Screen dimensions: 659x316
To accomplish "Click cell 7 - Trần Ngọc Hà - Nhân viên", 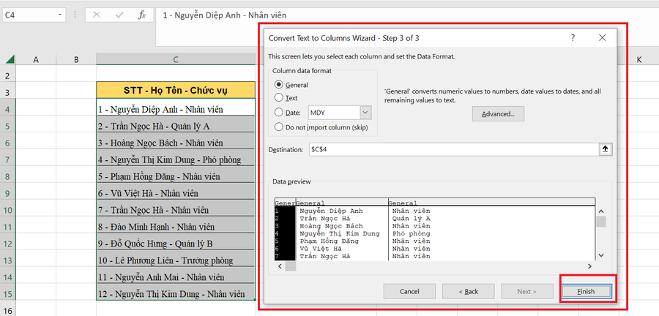I will coord(176,208).
